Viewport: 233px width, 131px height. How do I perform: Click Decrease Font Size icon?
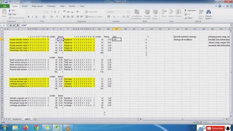pyautogui.click(x=59, y=12)
